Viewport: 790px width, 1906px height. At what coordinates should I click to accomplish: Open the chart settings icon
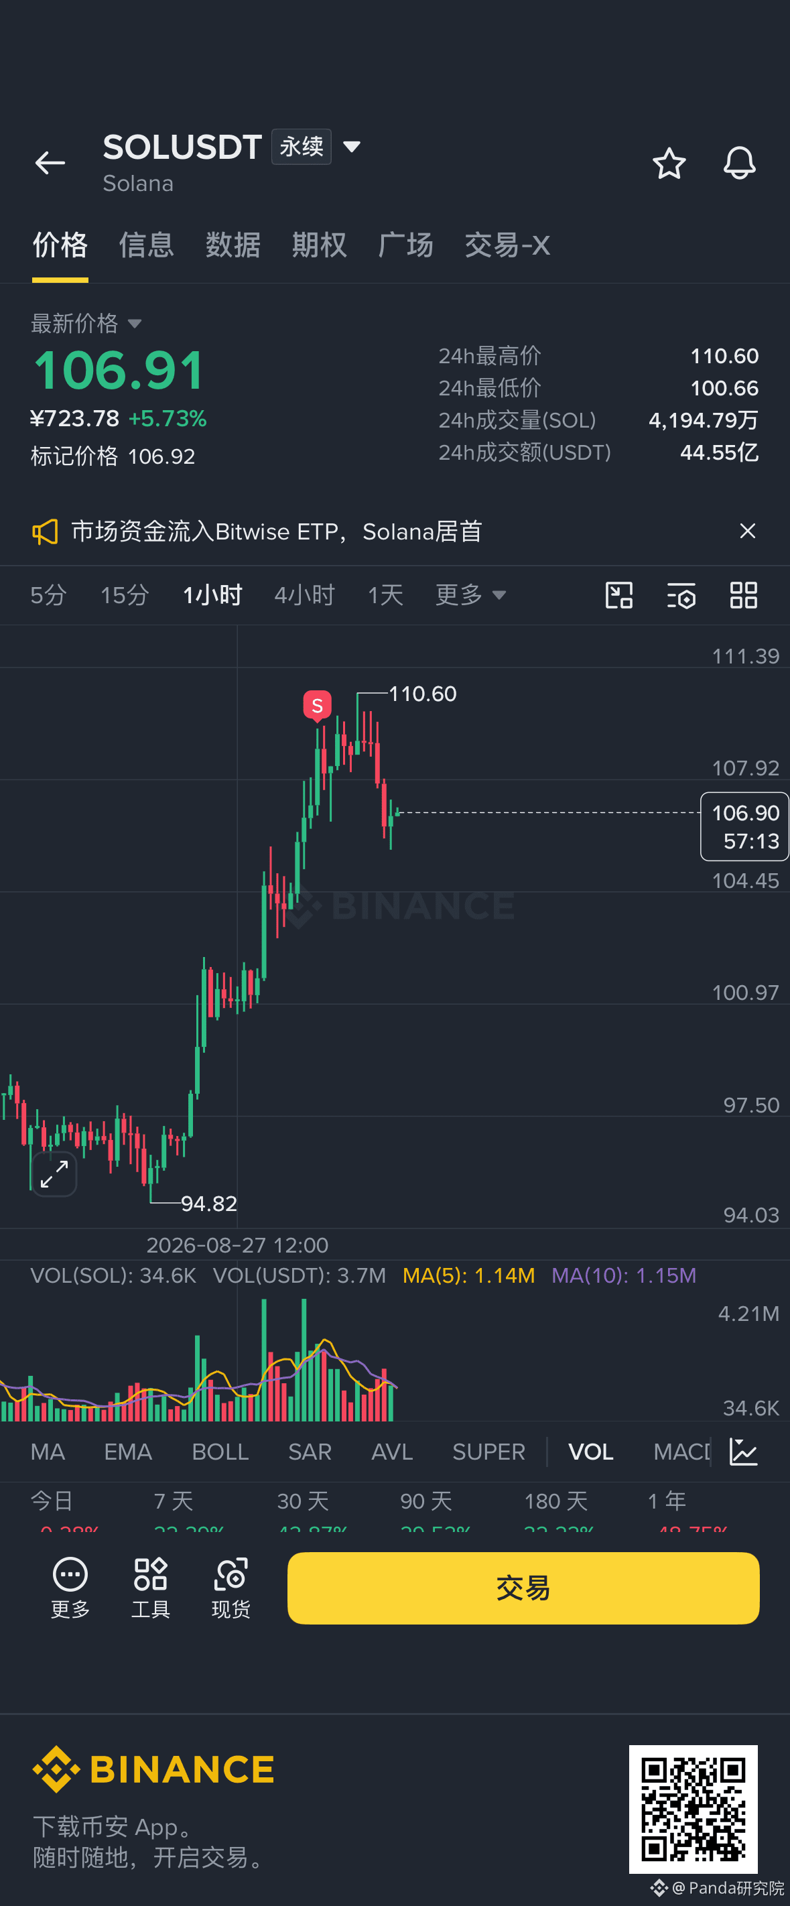pos(681,595)
